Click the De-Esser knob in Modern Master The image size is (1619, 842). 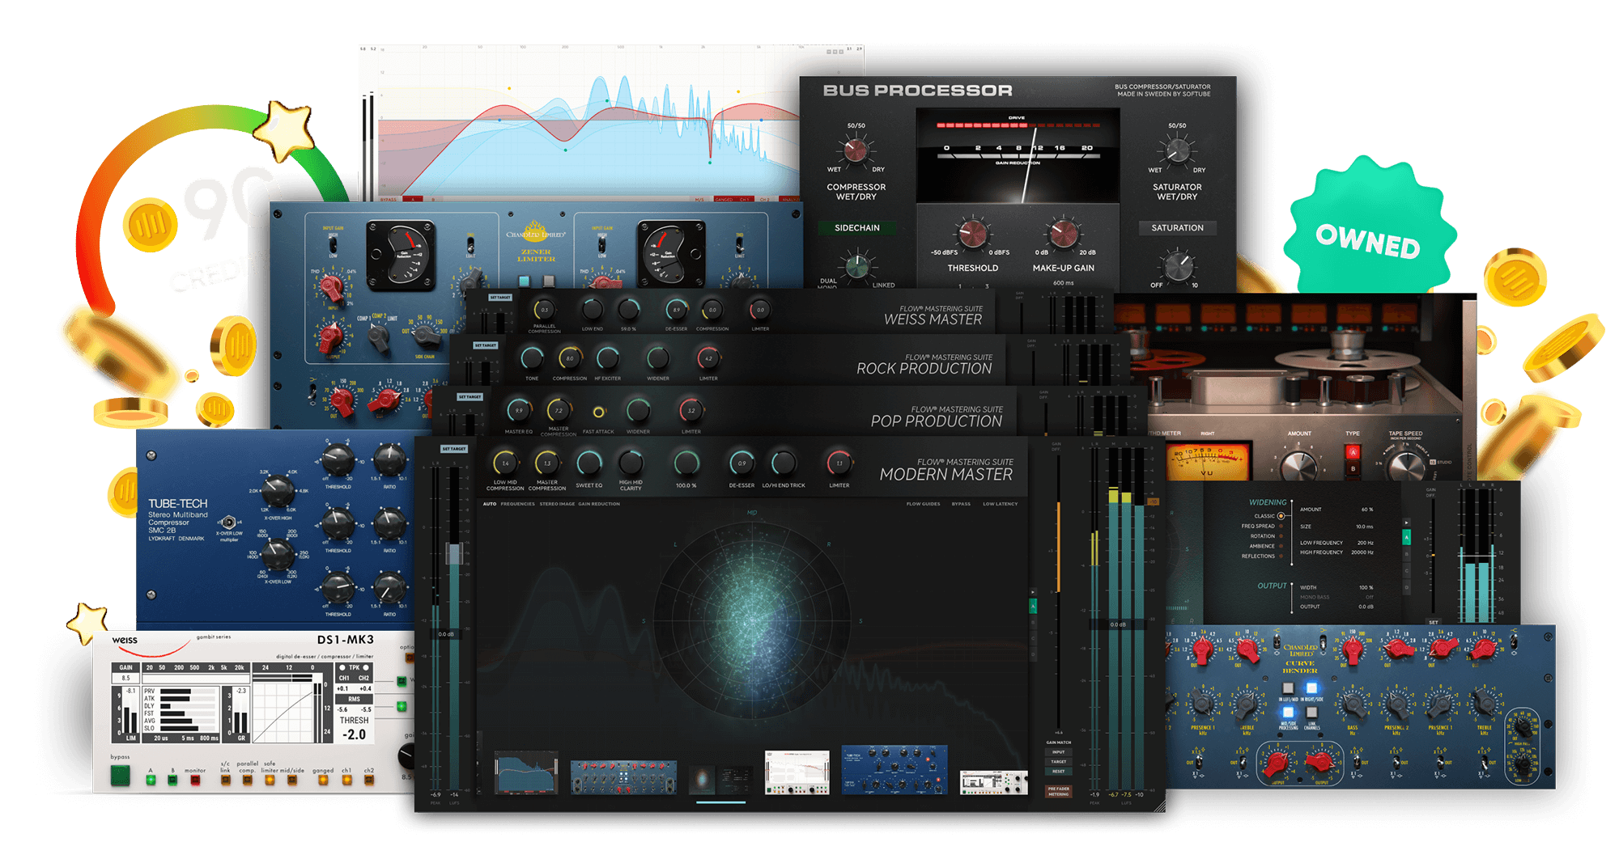(x=742, y=463)
